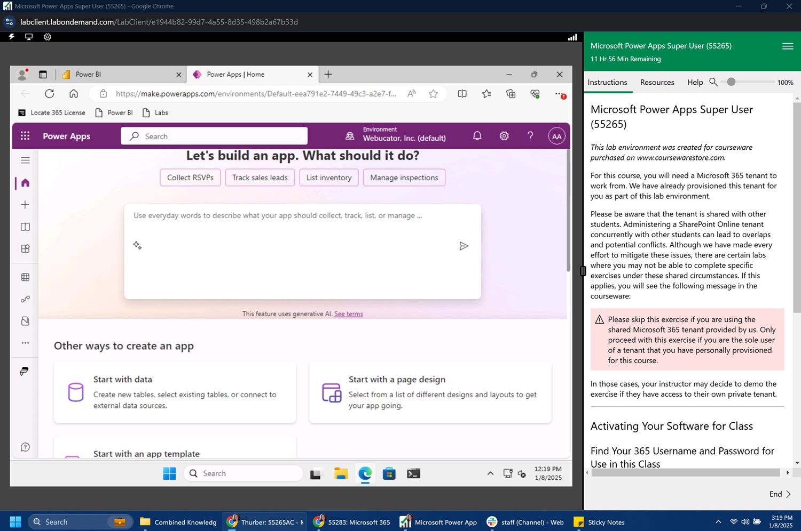Add page to favorites star icon
Viewport: 801px width, 531px height.
433,94
